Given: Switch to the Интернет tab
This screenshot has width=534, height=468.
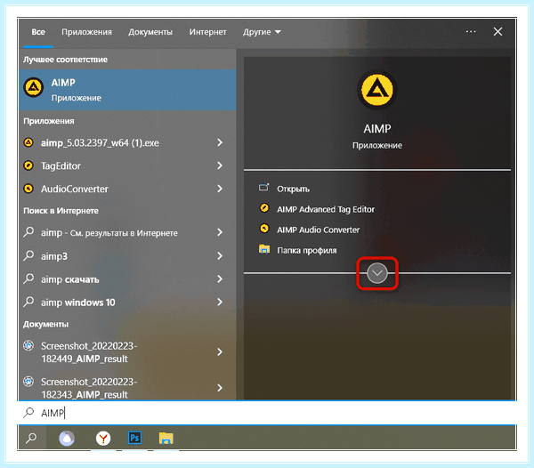Looking at the screenshot, I should point(207,32).
